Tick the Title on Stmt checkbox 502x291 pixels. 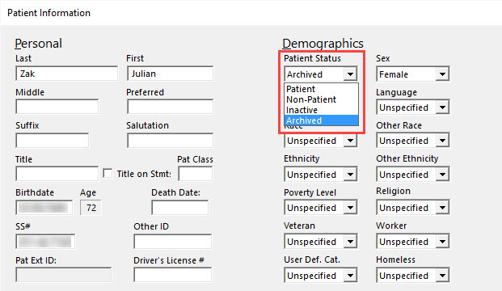point(108,174)
